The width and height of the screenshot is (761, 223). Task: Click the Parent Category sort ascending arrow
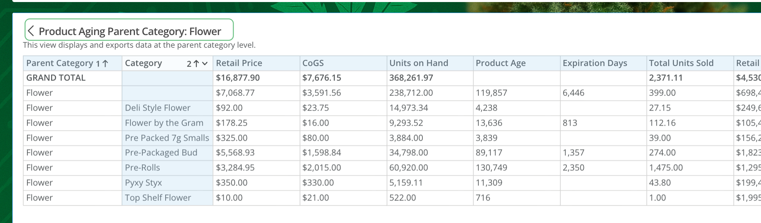105,64
